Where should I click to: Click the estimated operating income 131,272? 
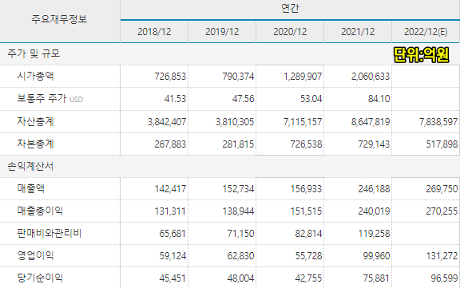[442, 256]
